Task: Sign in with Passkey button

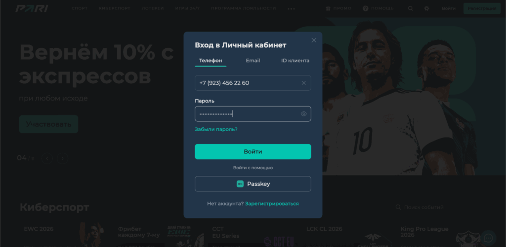Action: (253, 184)
